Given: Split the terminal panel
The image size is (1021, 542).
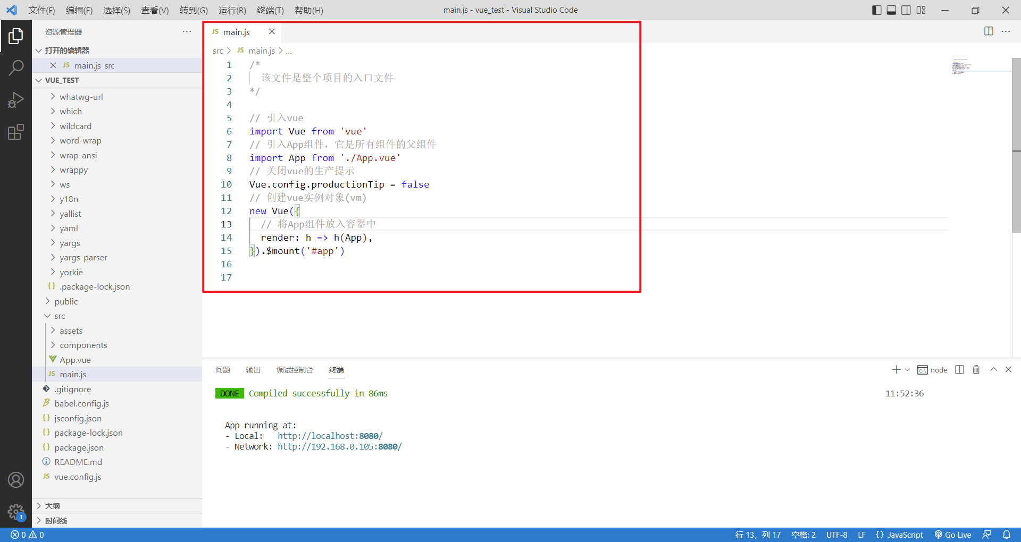Looking at the screenshot, I should tap(959, 369).
